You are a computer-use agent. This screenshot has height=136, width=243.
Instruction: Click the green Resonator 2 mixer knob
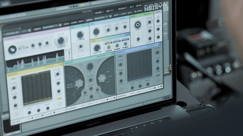click(x=117, y=45)
